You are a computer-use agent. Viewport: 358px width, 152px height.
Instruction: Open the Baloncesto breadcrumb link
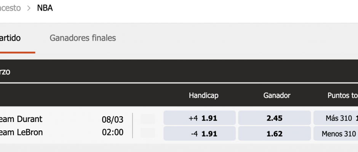[x=10, y=8]
